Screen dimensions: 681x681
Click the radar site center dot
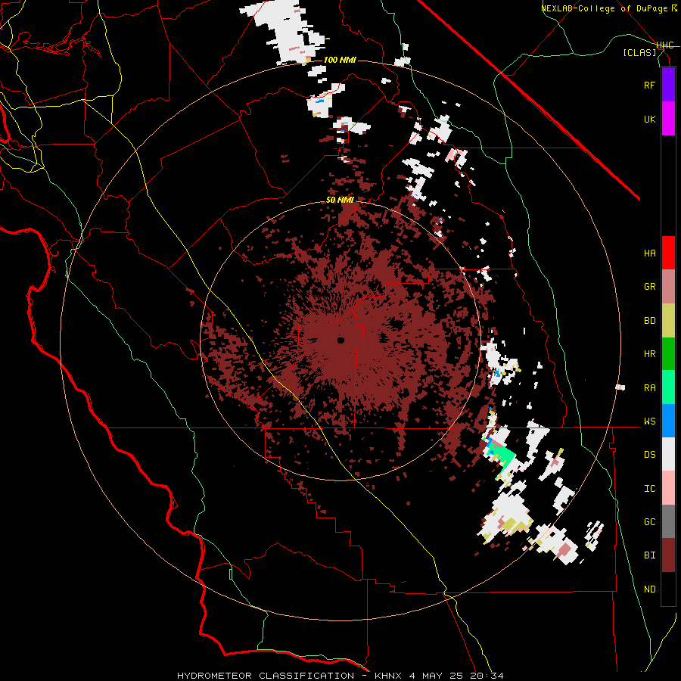tap(340, 340)
